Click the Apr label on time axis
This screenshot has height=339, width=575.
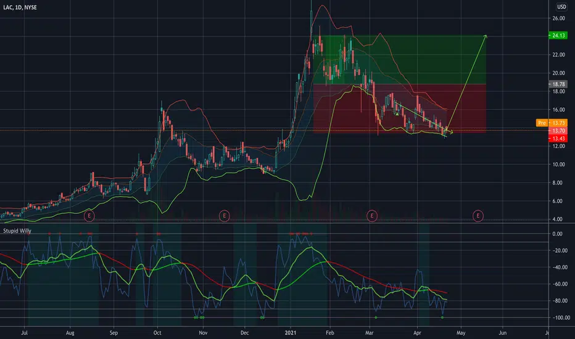point(417,333)
